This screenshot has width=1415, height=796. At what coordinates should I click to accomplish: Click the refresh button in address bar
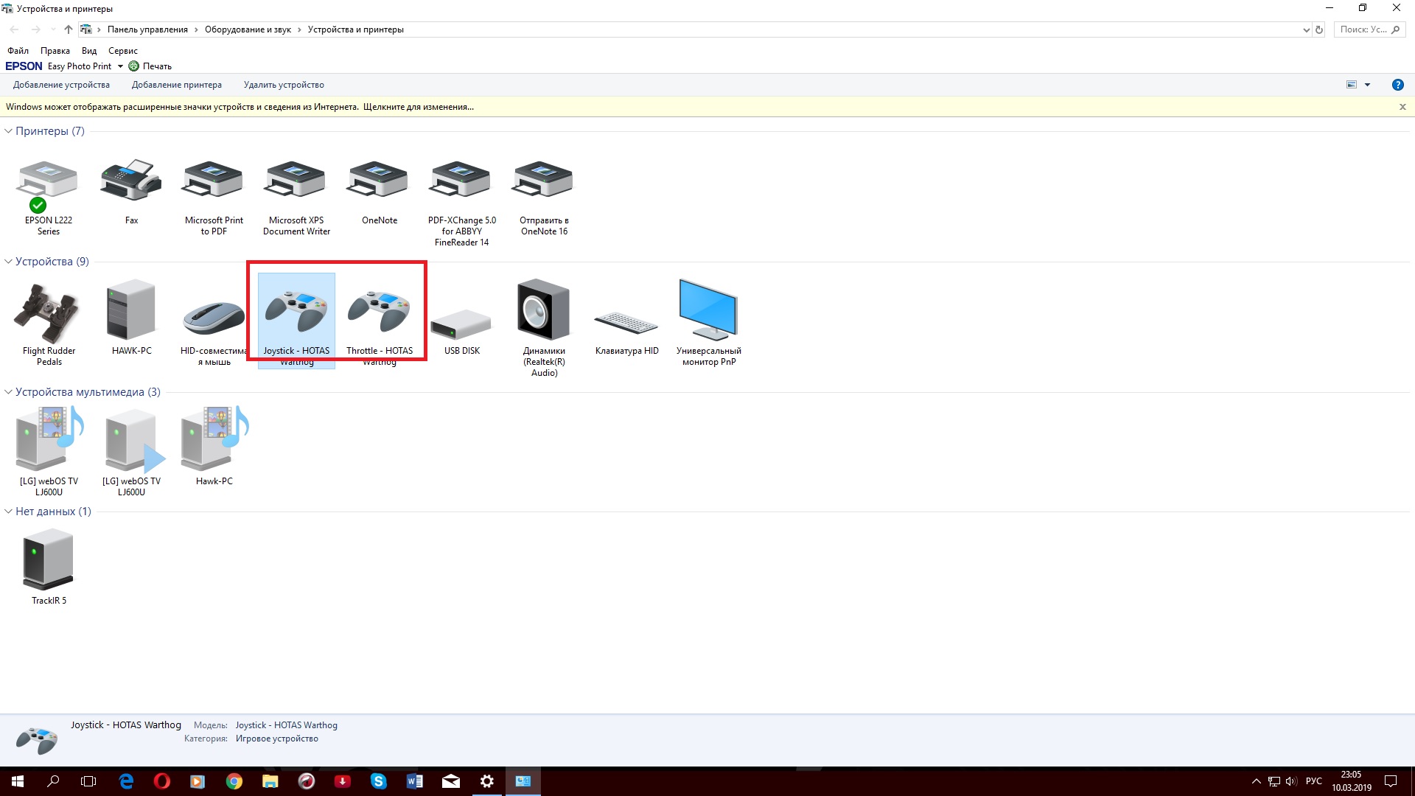click(x=1319, y=29)
